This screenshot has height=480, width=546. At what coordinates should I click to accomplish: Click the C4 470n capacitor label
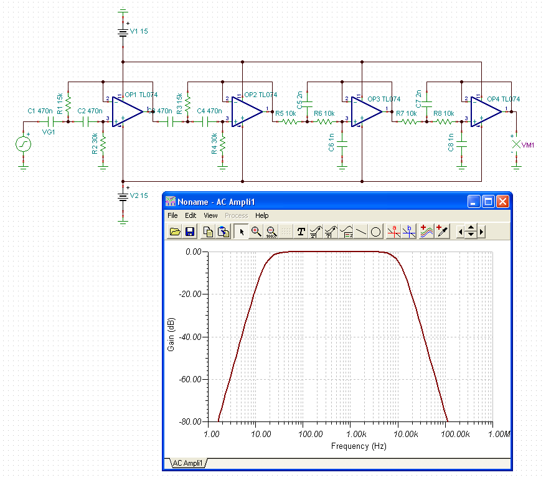[x=209, y=111]
